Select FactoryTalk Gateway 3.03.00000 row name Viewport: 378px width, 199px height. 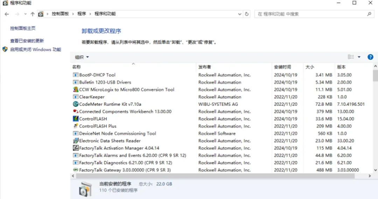(x=125, y=170)
